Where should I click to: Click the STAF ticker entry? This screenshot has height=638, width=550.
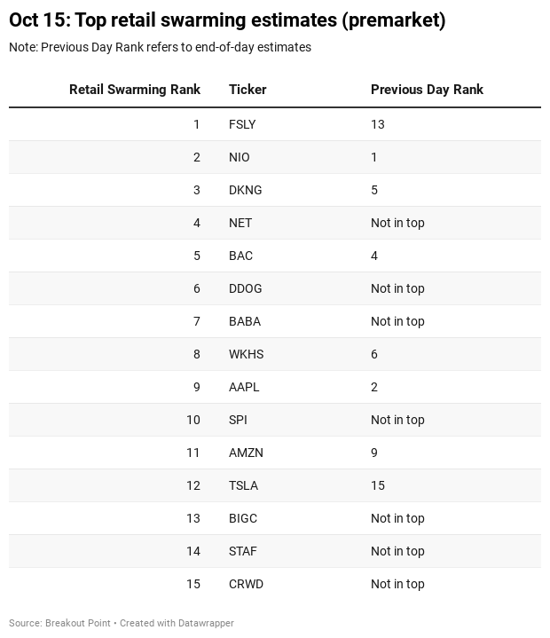(x=243, y=551)
